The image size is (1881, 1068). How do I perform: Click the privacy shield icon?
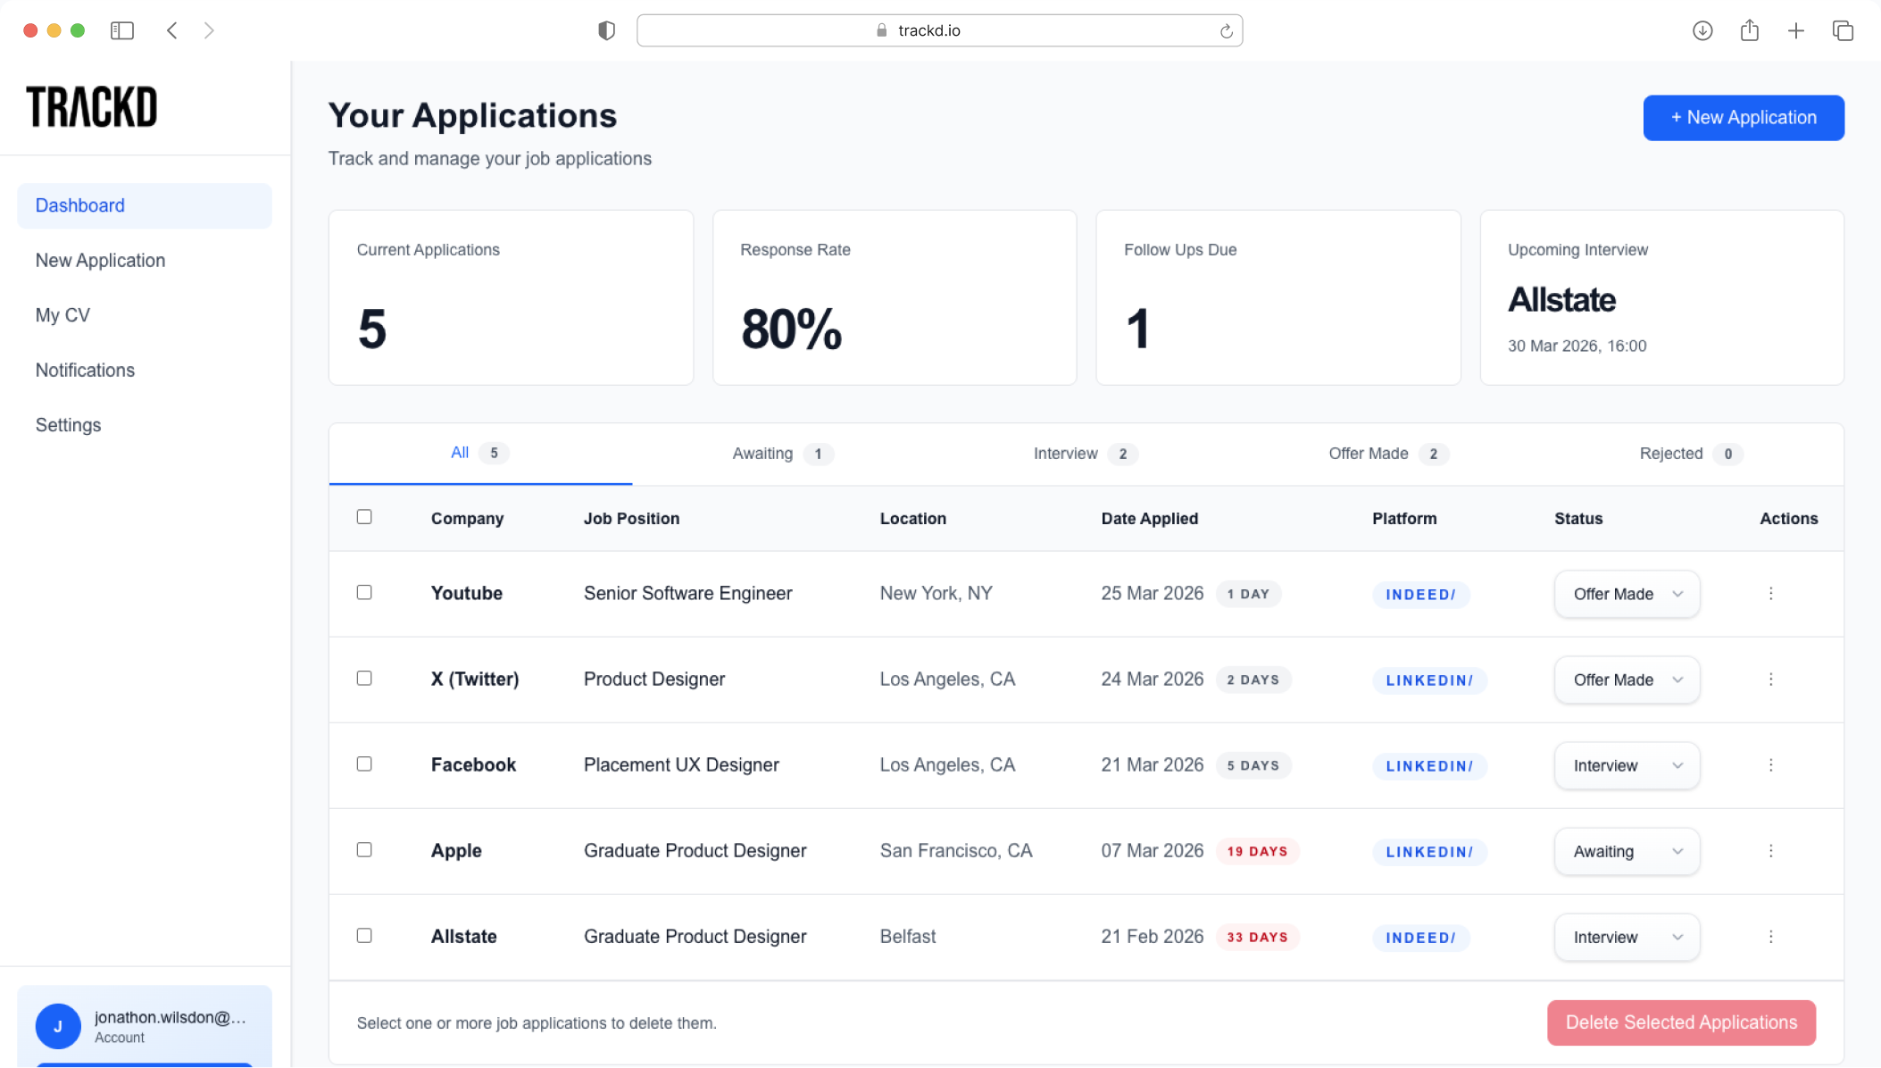(x=606, y=30)
